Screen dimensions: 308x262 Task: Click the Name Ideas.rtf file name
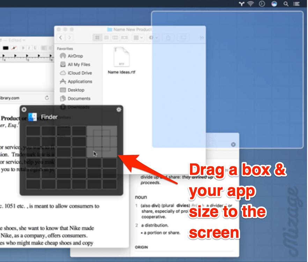122,72
